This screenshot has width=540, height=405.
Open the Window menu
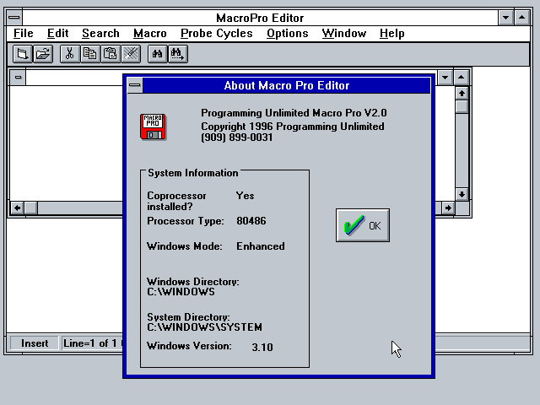[344, 34]
